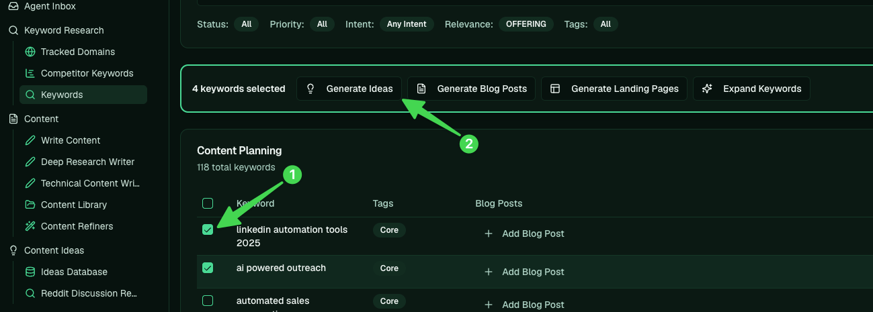Click the Content Library folder icon
The image size is (873, 312).
(30, 205)
